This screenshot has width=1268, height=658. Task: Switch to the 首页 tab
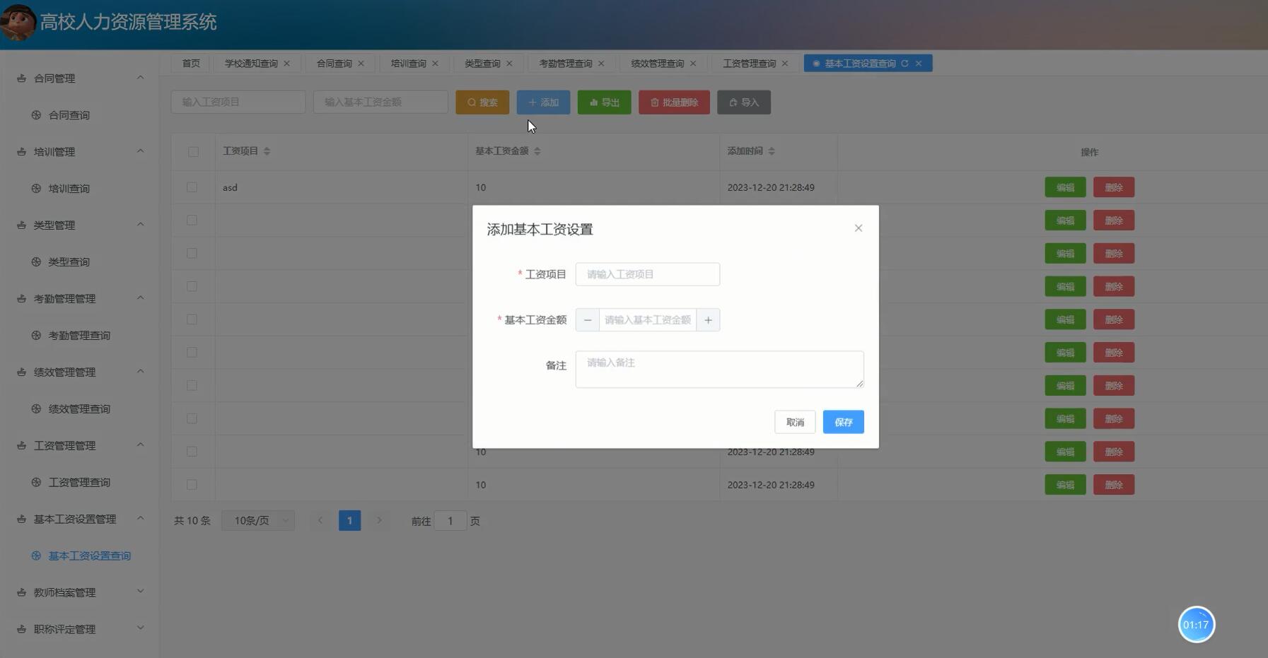pos(190,63)
